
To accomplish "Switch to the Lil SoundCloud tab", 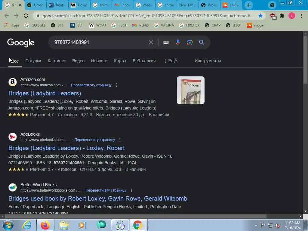I will (231, 5).
